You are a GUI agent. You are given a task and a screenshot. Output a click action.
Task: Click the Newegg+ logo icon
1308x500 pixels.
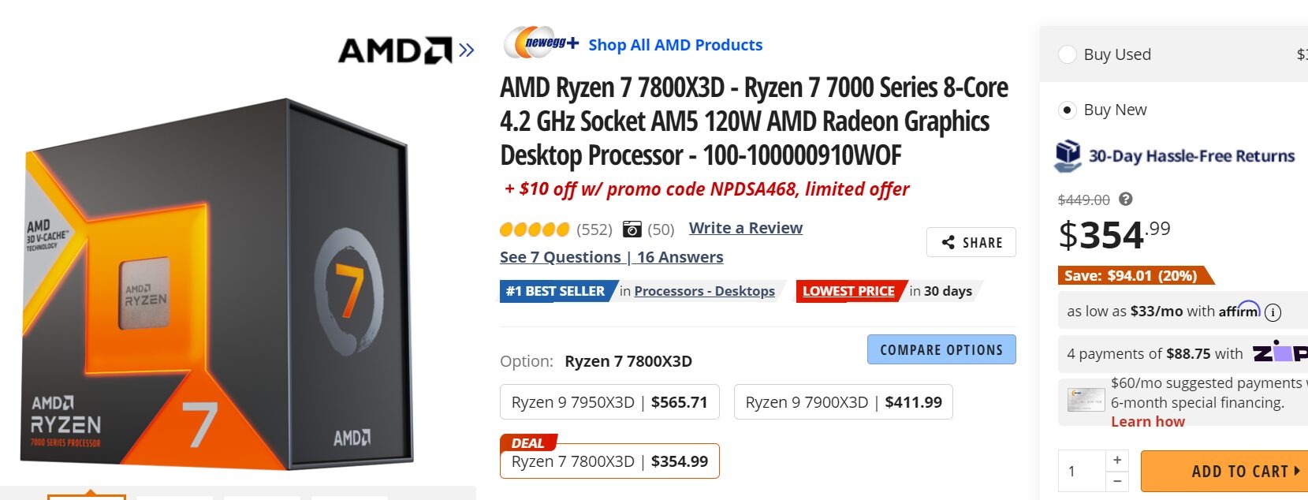(x=542, y=43)
